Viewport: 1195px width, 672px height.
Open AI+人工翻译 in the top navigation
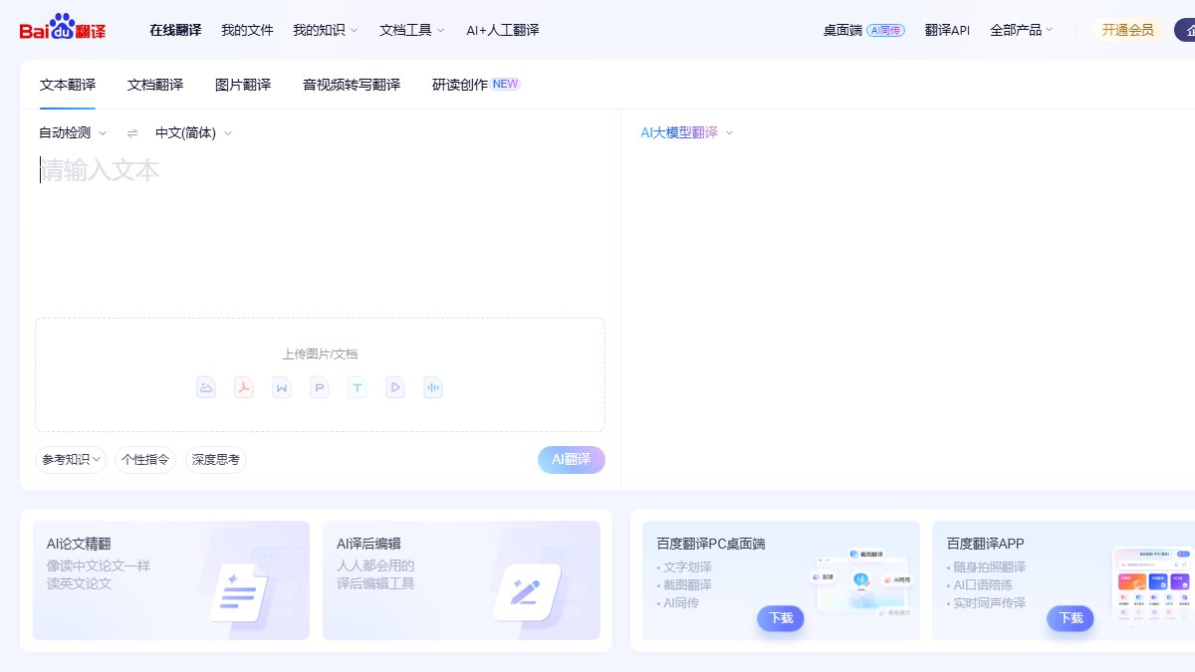point(503,30)
